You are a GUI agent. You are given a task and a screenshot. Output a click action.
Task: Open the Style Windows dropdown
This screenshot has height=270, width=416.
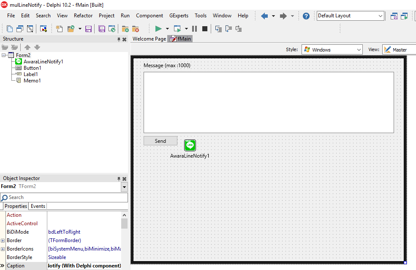(332, 49)
